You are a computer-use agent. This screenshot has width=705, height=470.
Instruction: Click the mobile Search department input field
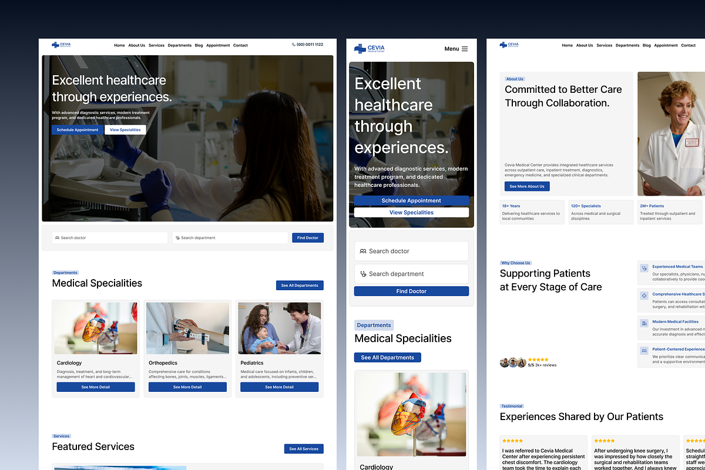click(411, 274)
